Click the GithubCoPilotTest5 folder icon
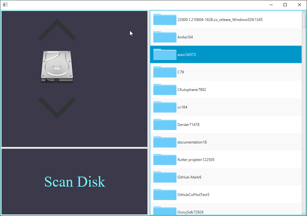This screenshot has height=216, width=307. click(x=165, y=194)
